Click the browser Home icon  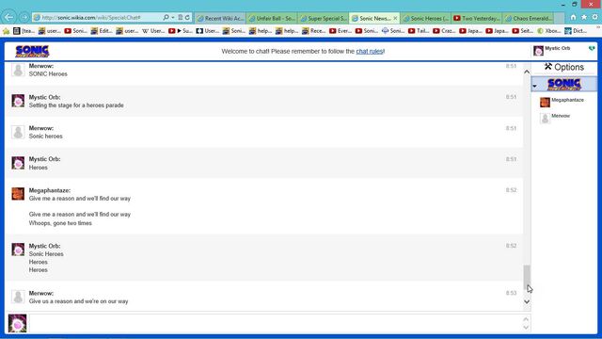(573, 17)
